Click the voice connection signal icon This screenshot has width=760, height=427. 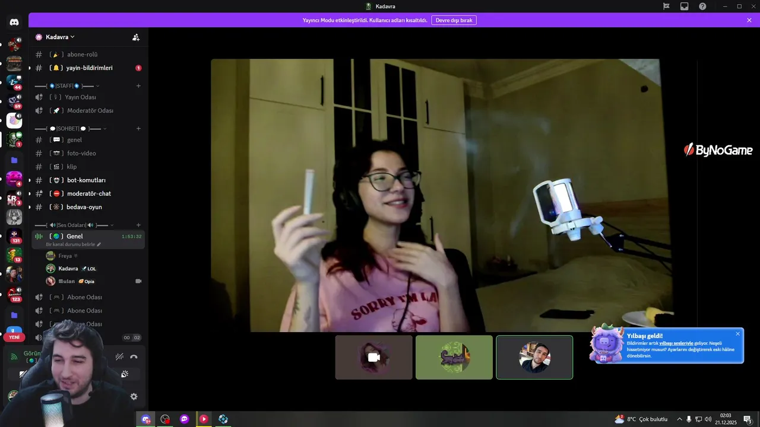tap(14, 357)
